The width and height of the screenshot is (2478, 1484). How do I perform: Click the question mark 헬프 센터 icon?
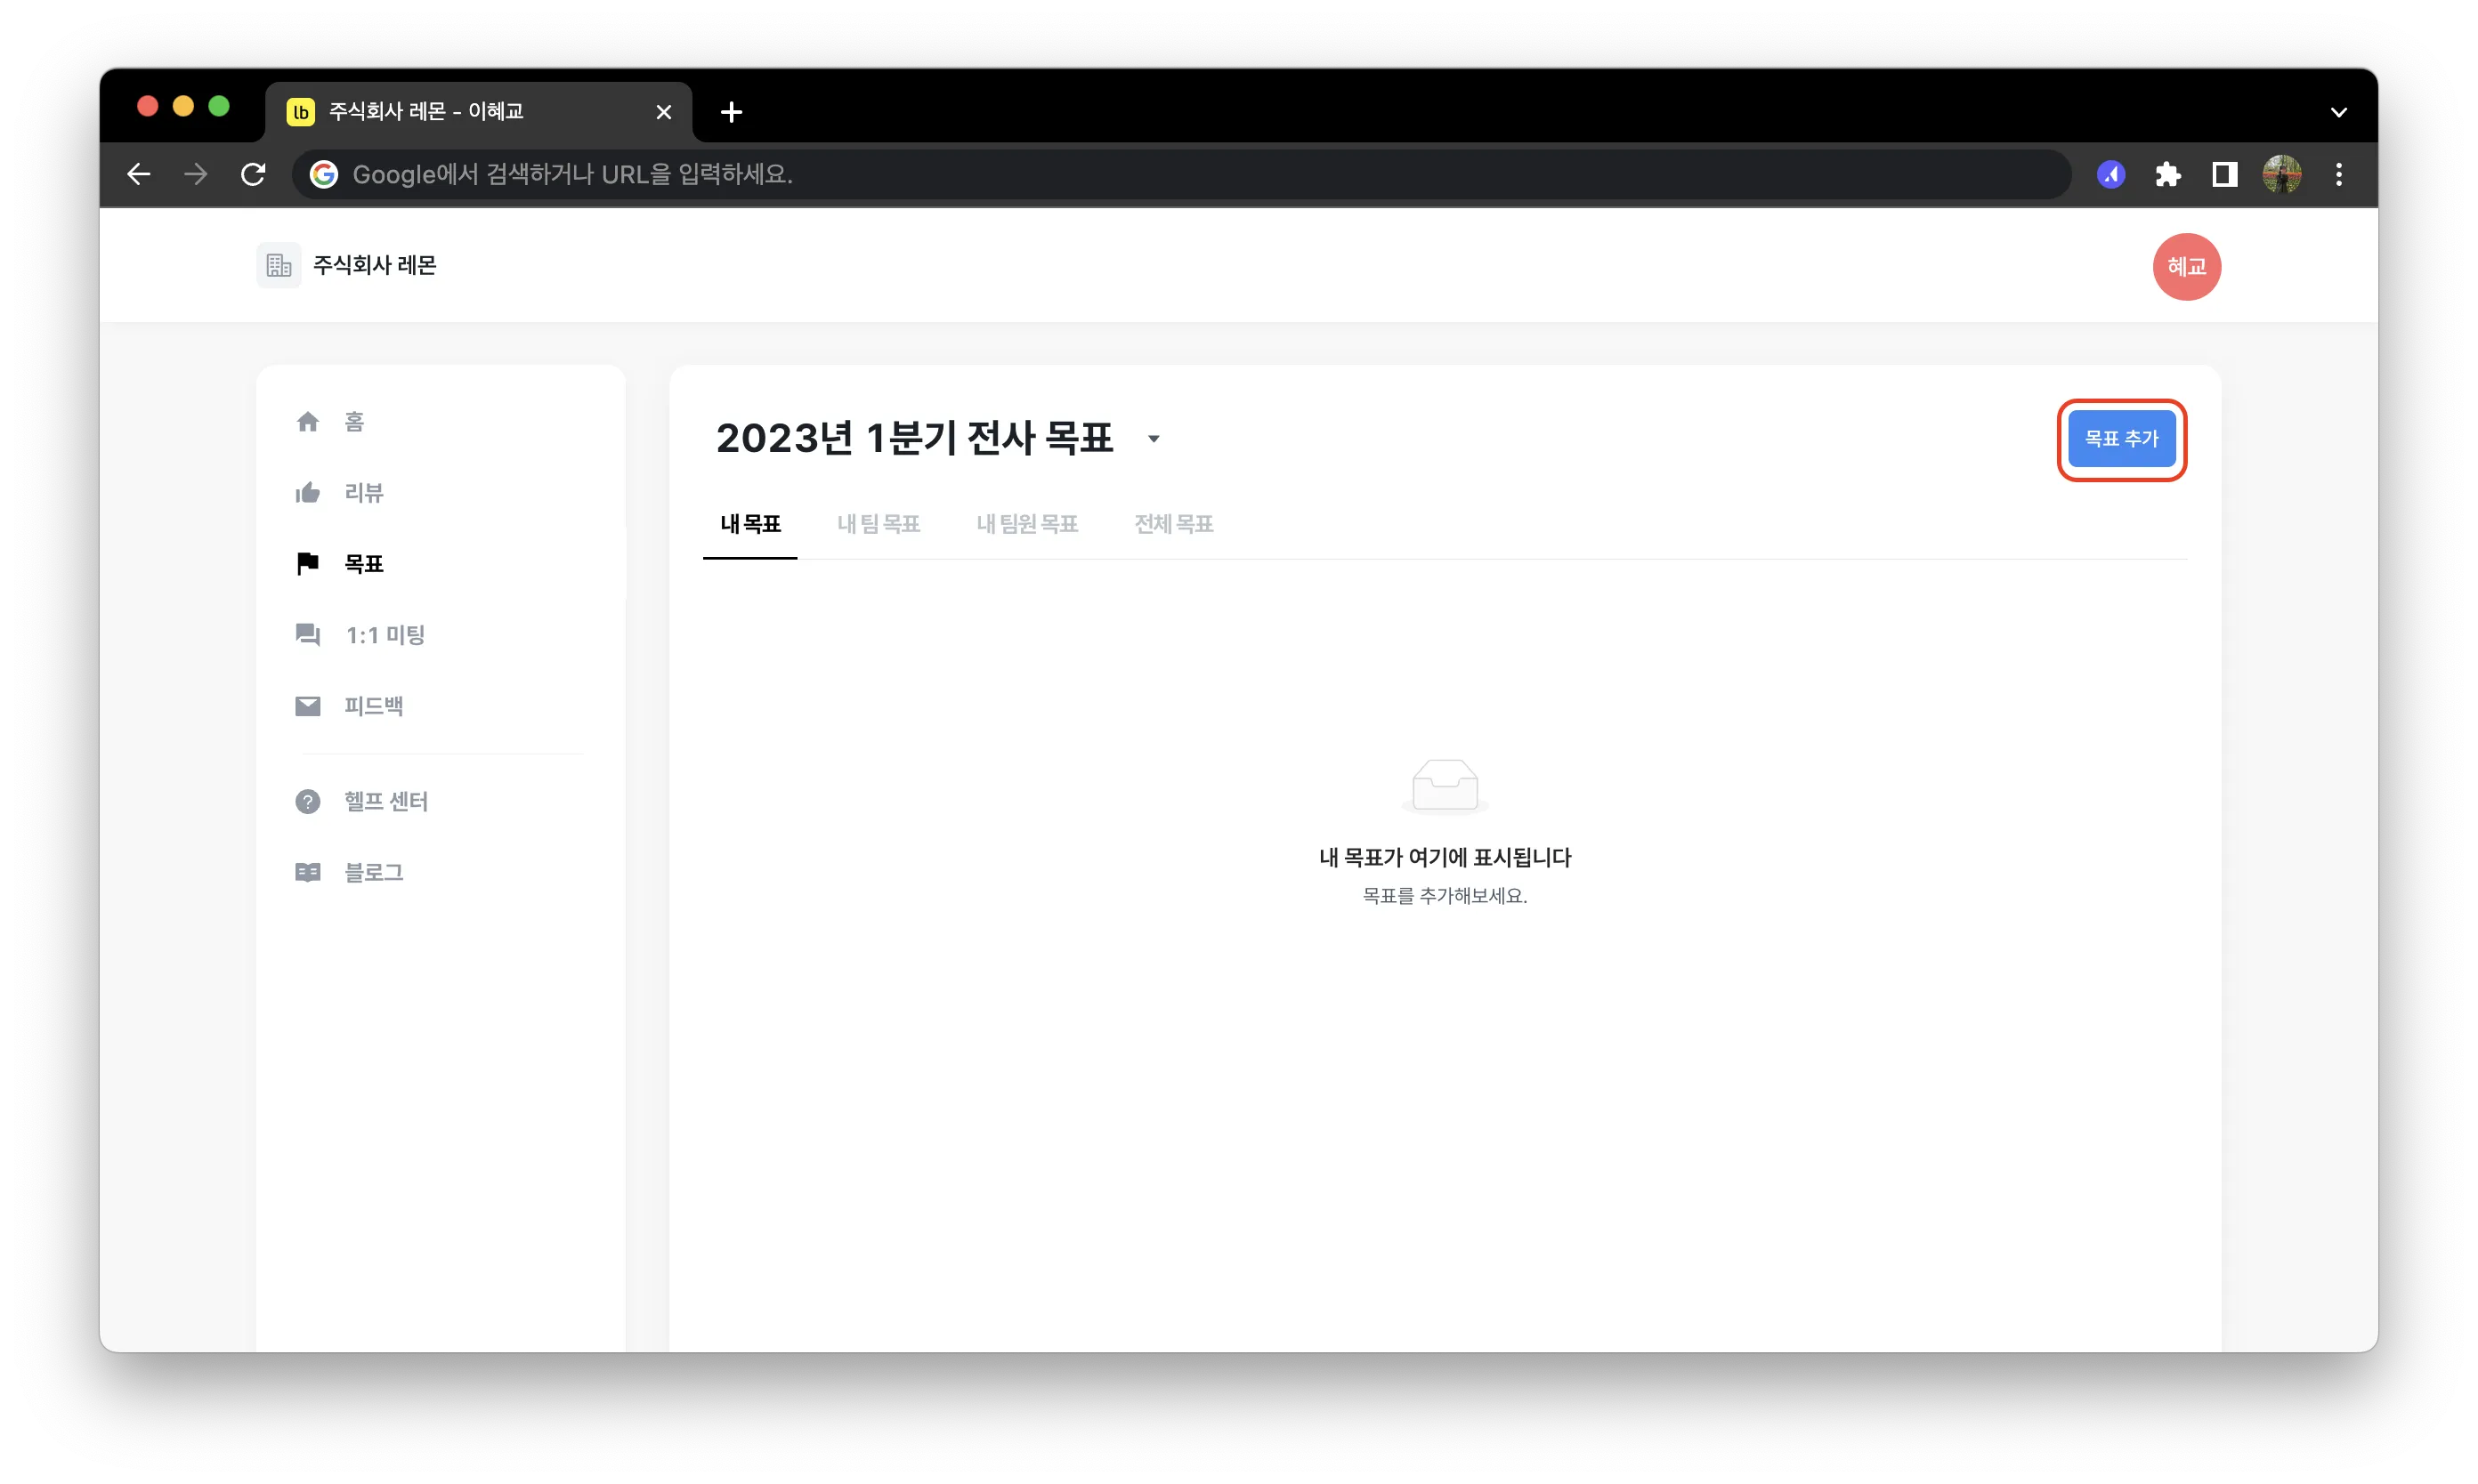[x=307, y=801]
